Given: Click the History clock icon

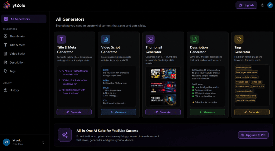Looking at the screenshot, I should (5, 90).
